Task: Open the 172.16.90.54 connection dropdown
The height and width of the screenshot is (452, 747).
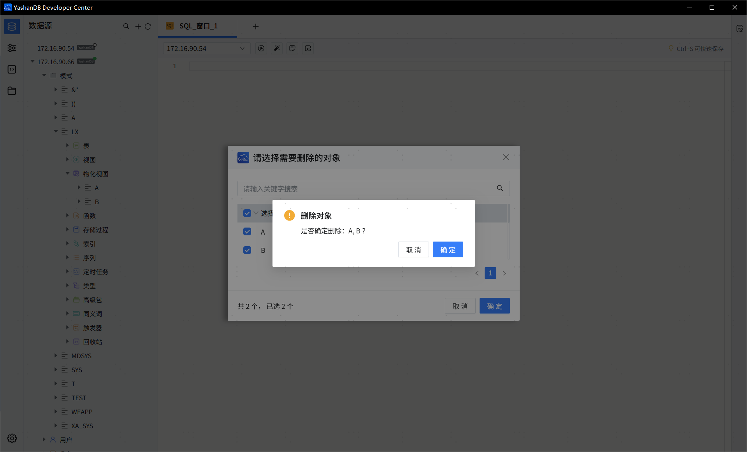Action: click(x=206, y=48)
